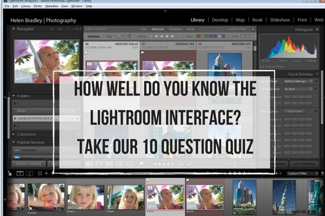
Task: Switch to Compare view in toolbar
Action: coord(109,164)
